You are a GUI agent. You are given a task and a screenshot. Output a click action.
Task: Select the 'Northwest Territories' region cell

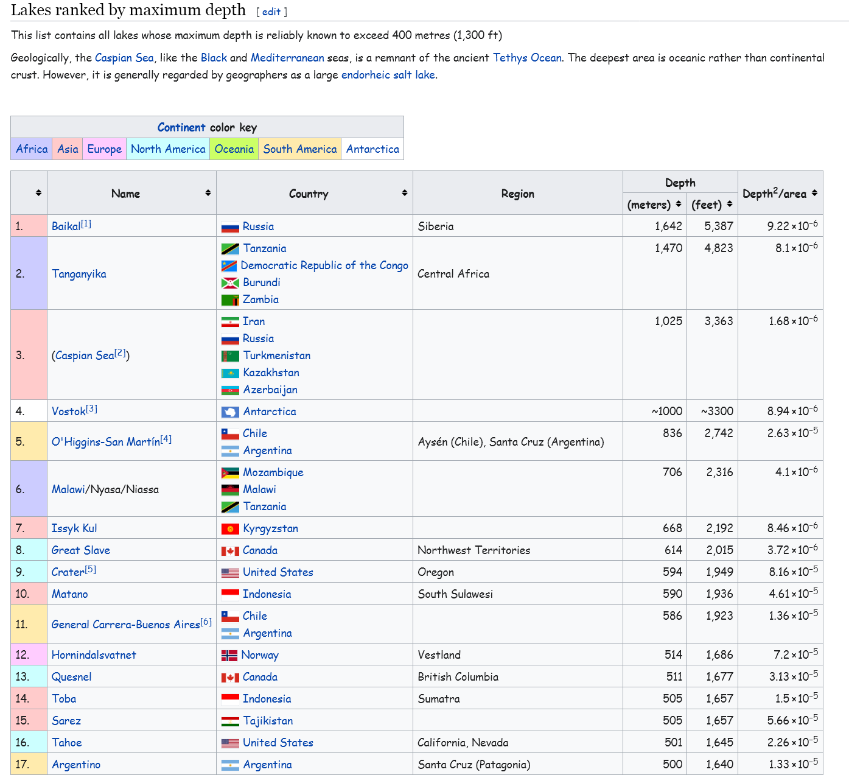click(x=518, y=550)
